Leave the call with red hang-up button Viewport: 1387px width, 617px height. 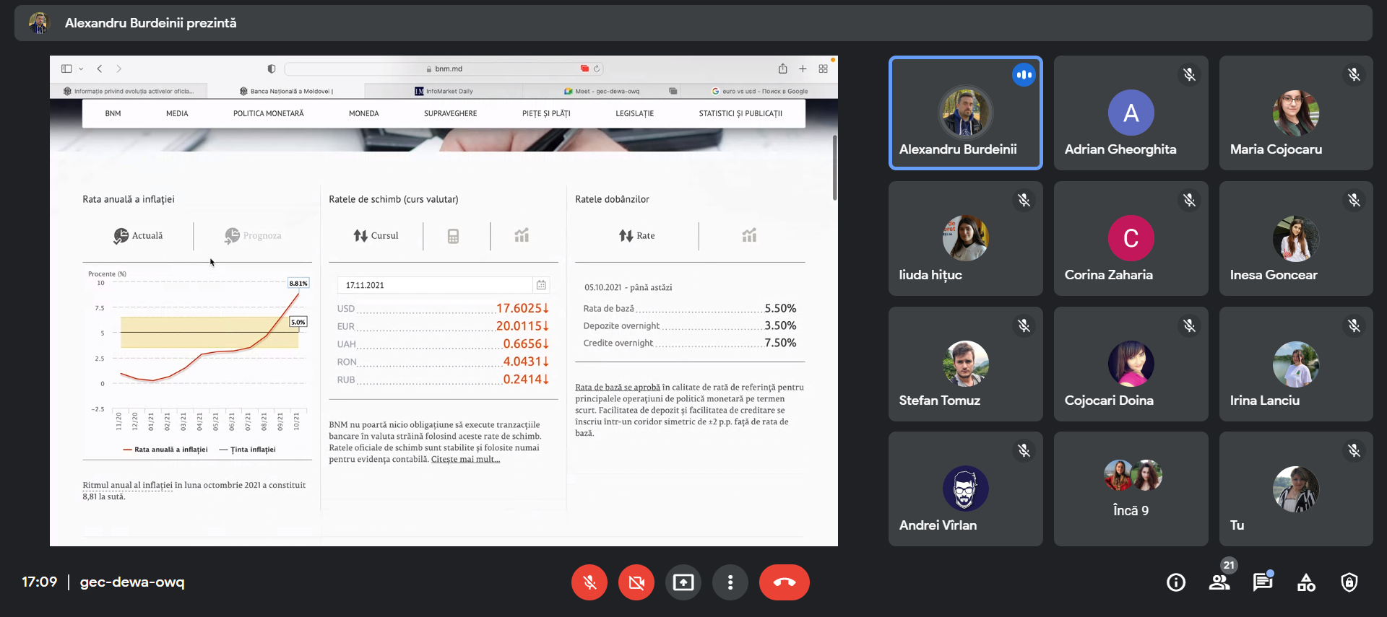coord(784,582)
